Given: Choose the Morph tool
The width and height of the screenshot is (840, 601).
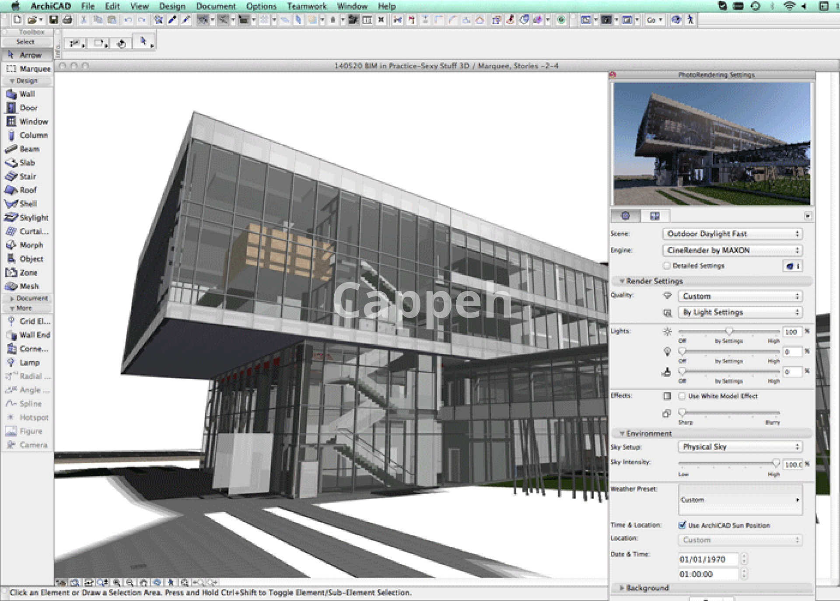Looking at the screenshot, I should (31, 245).
